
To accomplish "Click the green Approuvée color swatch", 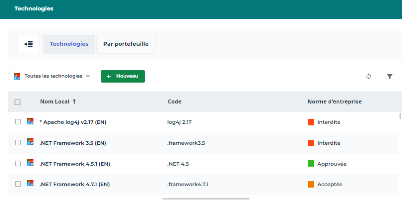I will [x=311, y=164].
